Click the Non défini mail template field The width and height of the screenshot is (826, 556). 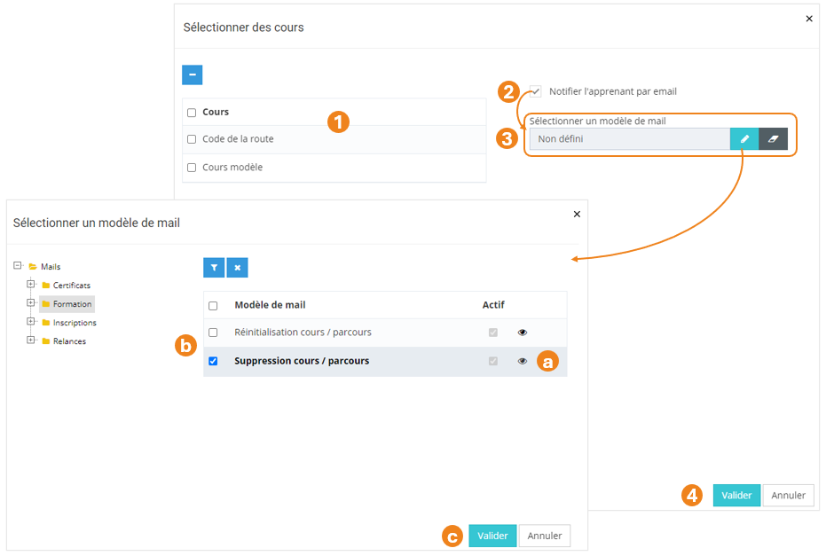coord(629,139)
